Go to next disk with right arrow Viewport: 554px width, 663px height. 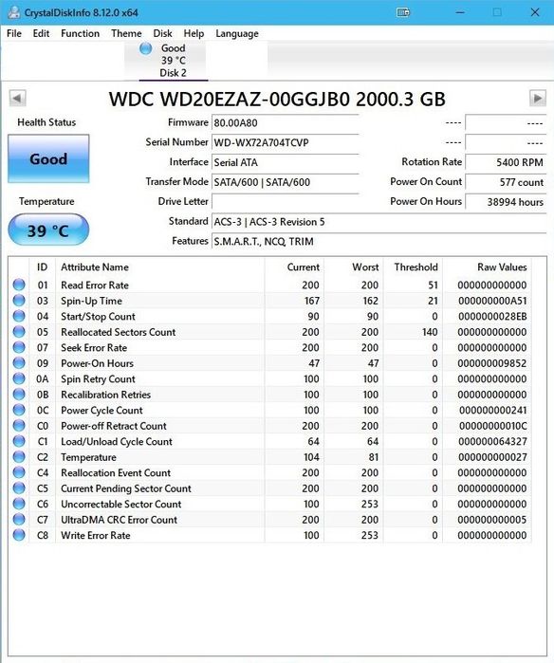click(538, 99)
